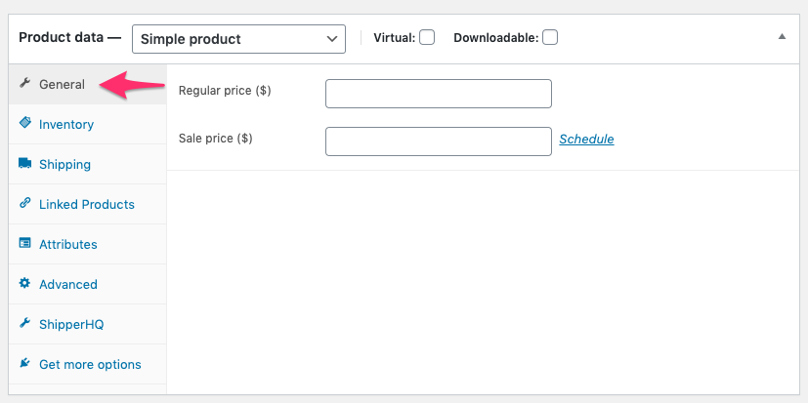Screen dimensions: 808x403
Task: Tick the Downloadable checkbox
Action: point(550,38)
